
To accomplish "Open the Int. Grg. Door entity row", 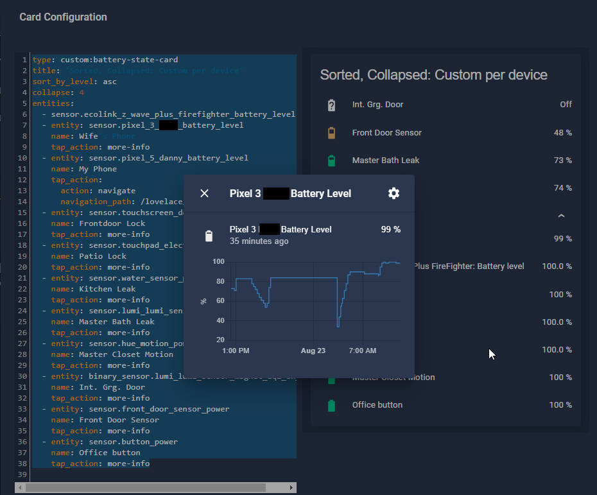I will [446, 105].
